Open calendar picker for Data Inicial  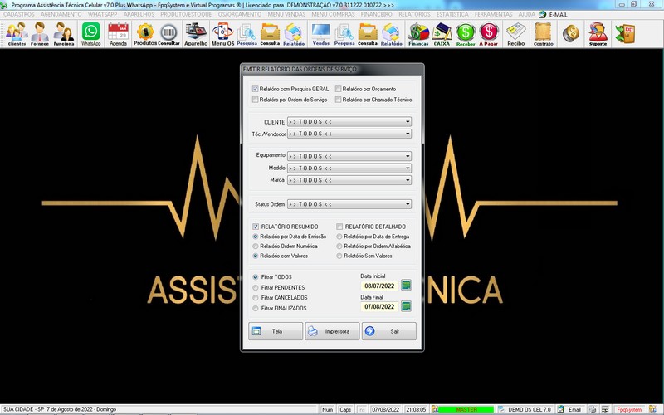(x=406, y=285)
